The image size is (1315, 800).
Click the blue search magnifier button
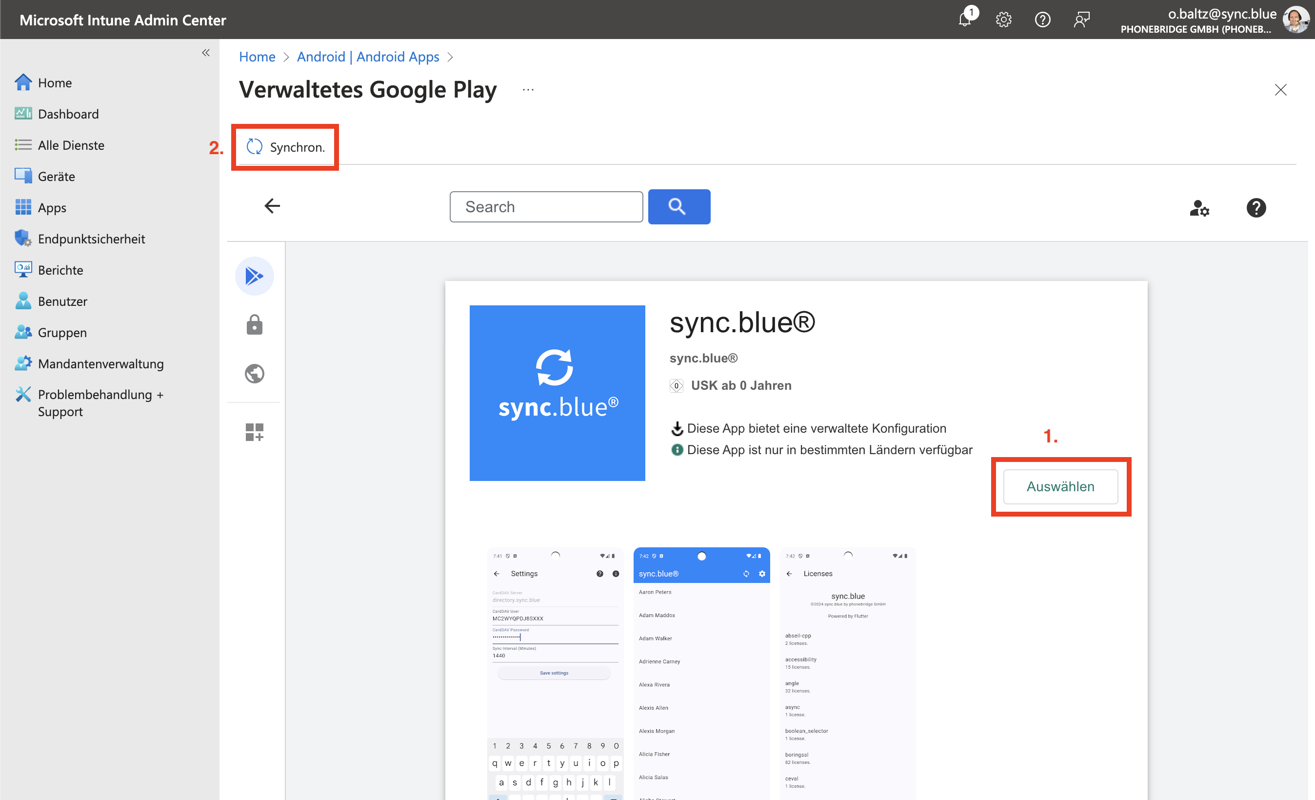[x=679, y=206]
